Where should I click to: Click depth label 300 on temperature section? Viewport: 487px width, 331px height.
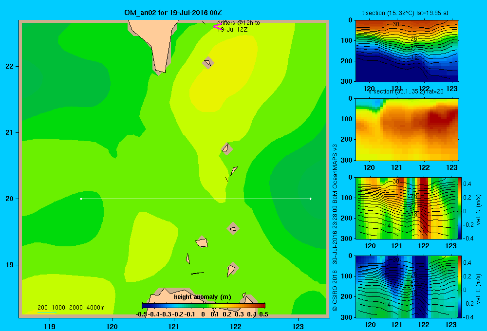click(x=348, y=81)
